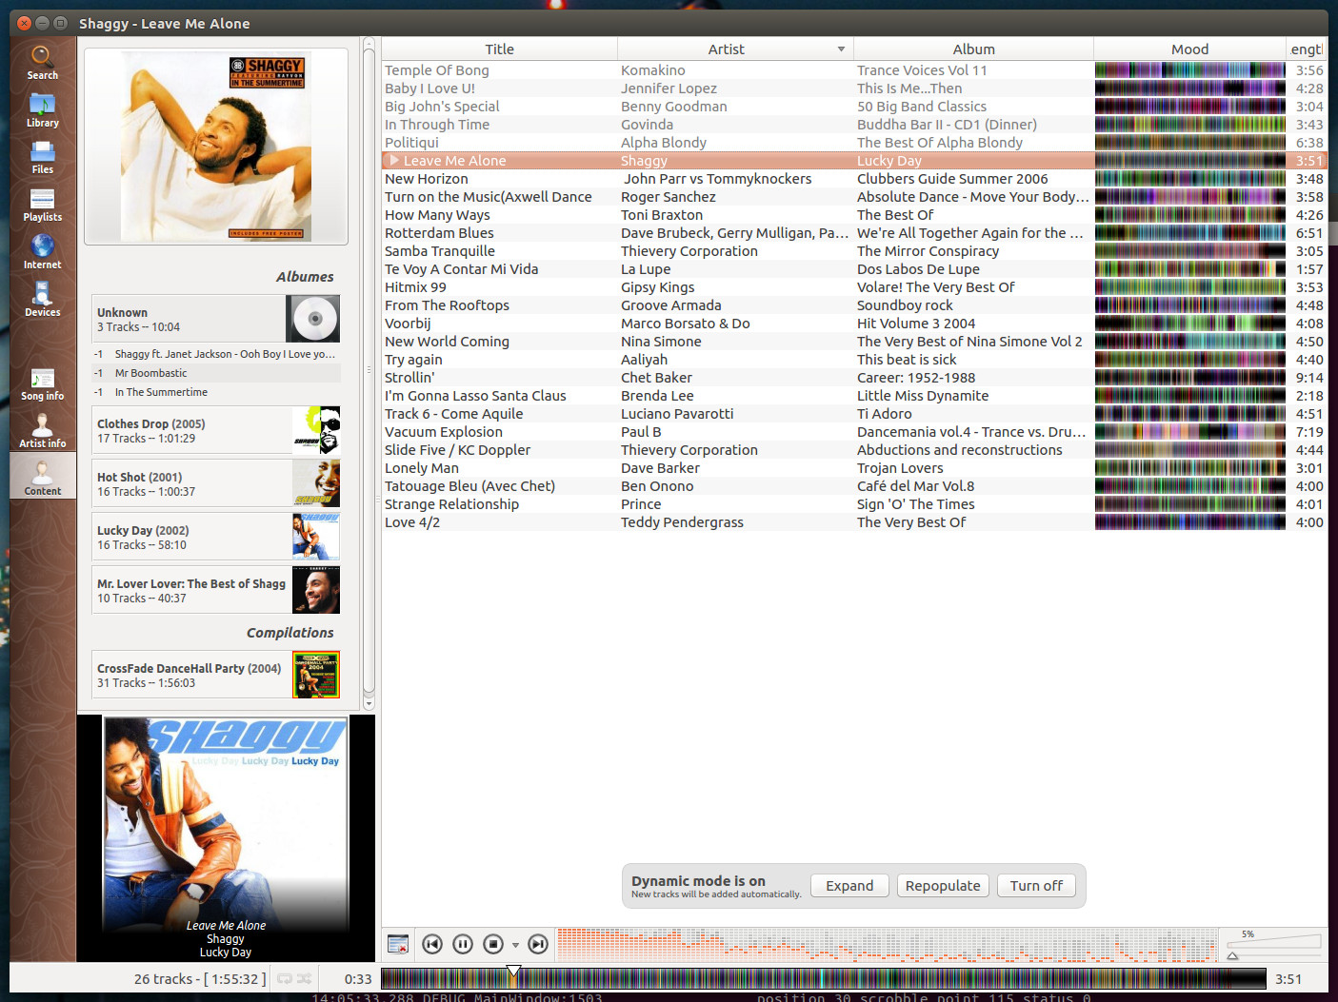Open the Search sidebar tab
Viewport: 1338px width, 1002px height.
tap(42, 63)
